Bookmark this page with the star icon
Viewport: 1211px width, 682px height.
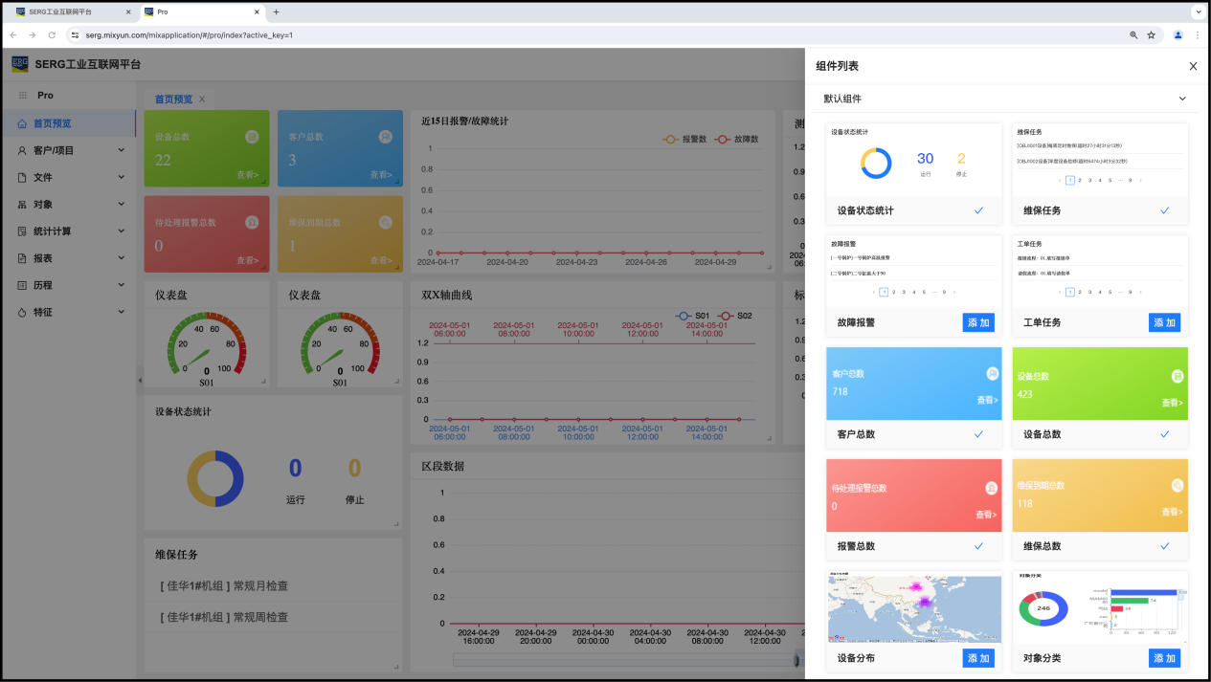1152,35
